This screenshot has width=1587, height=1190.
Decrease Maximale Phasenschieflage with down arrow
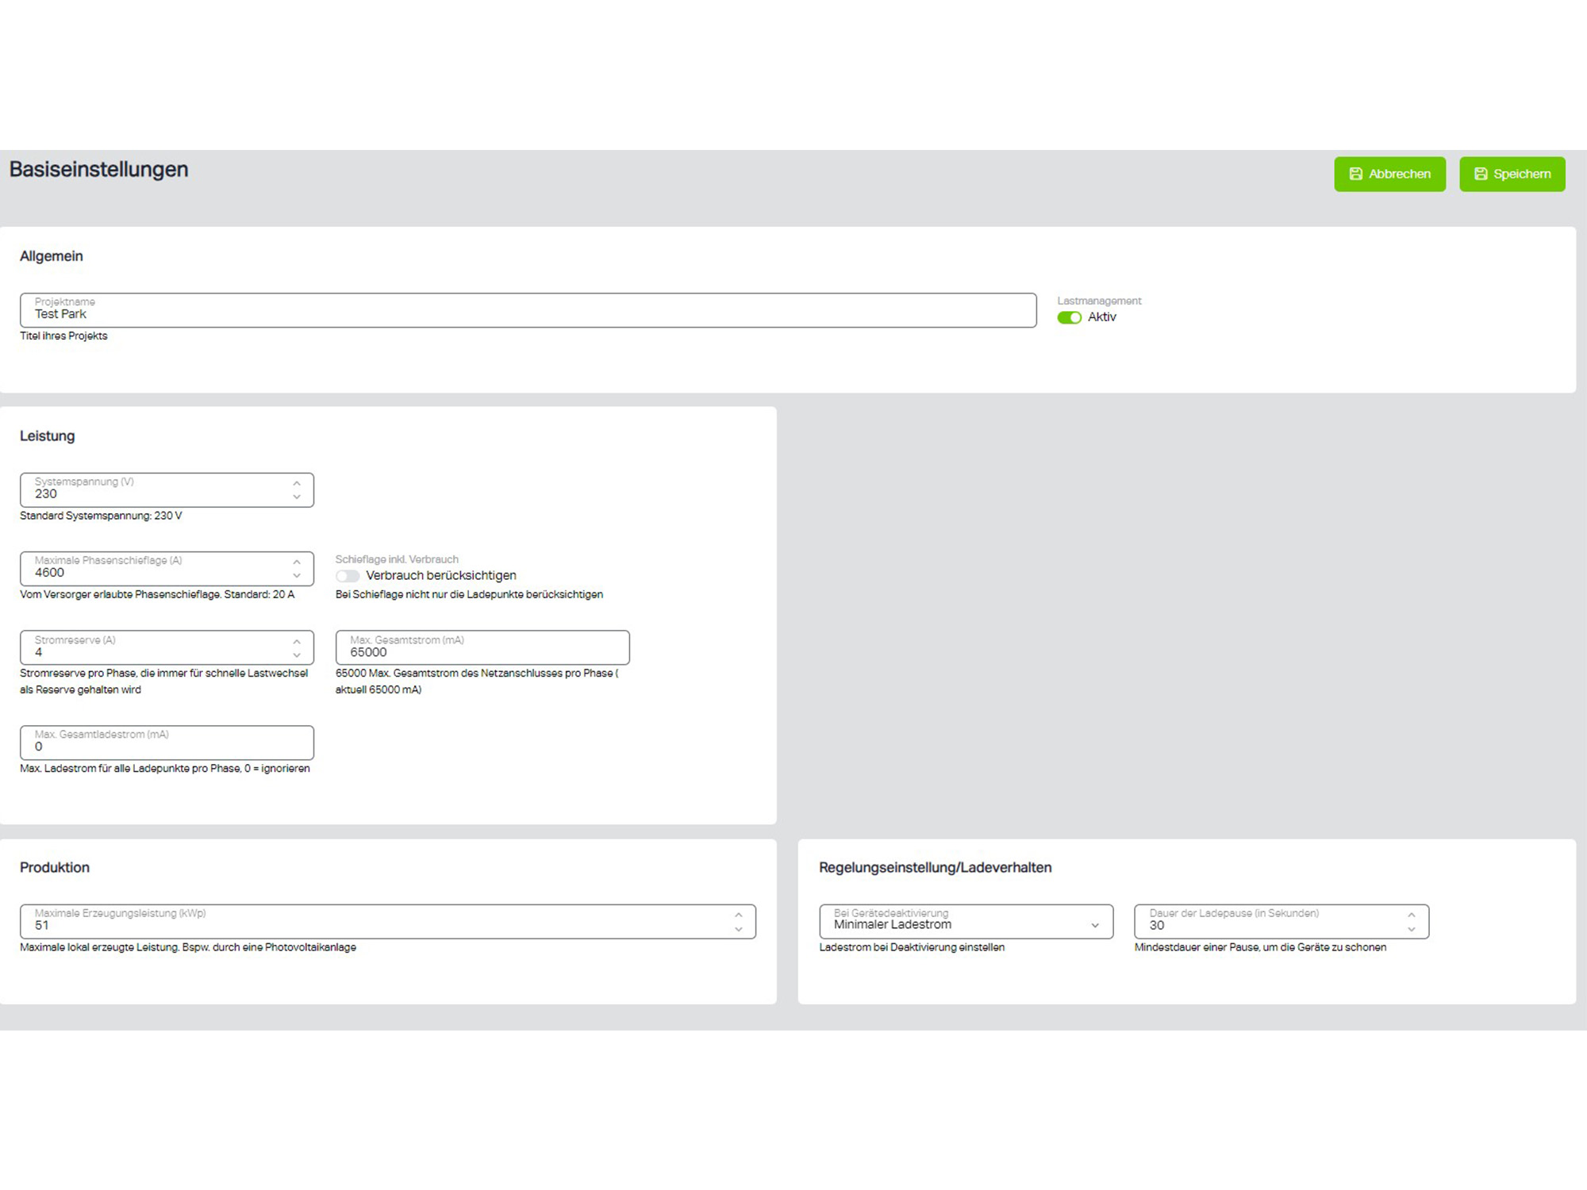point(297,576)
